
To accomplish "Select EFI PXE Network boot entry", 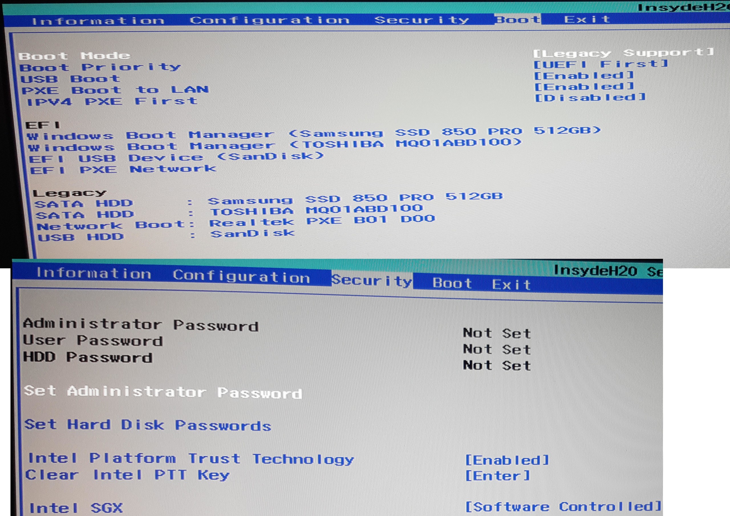I will [123, 169].
